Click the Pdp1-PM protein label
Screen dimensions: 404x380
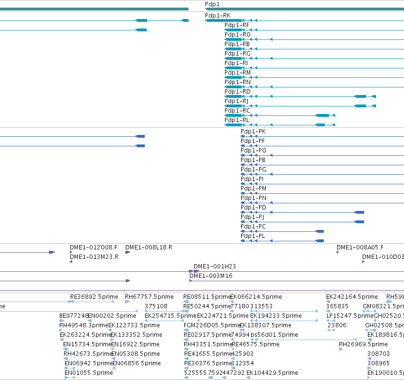(254, 189)
